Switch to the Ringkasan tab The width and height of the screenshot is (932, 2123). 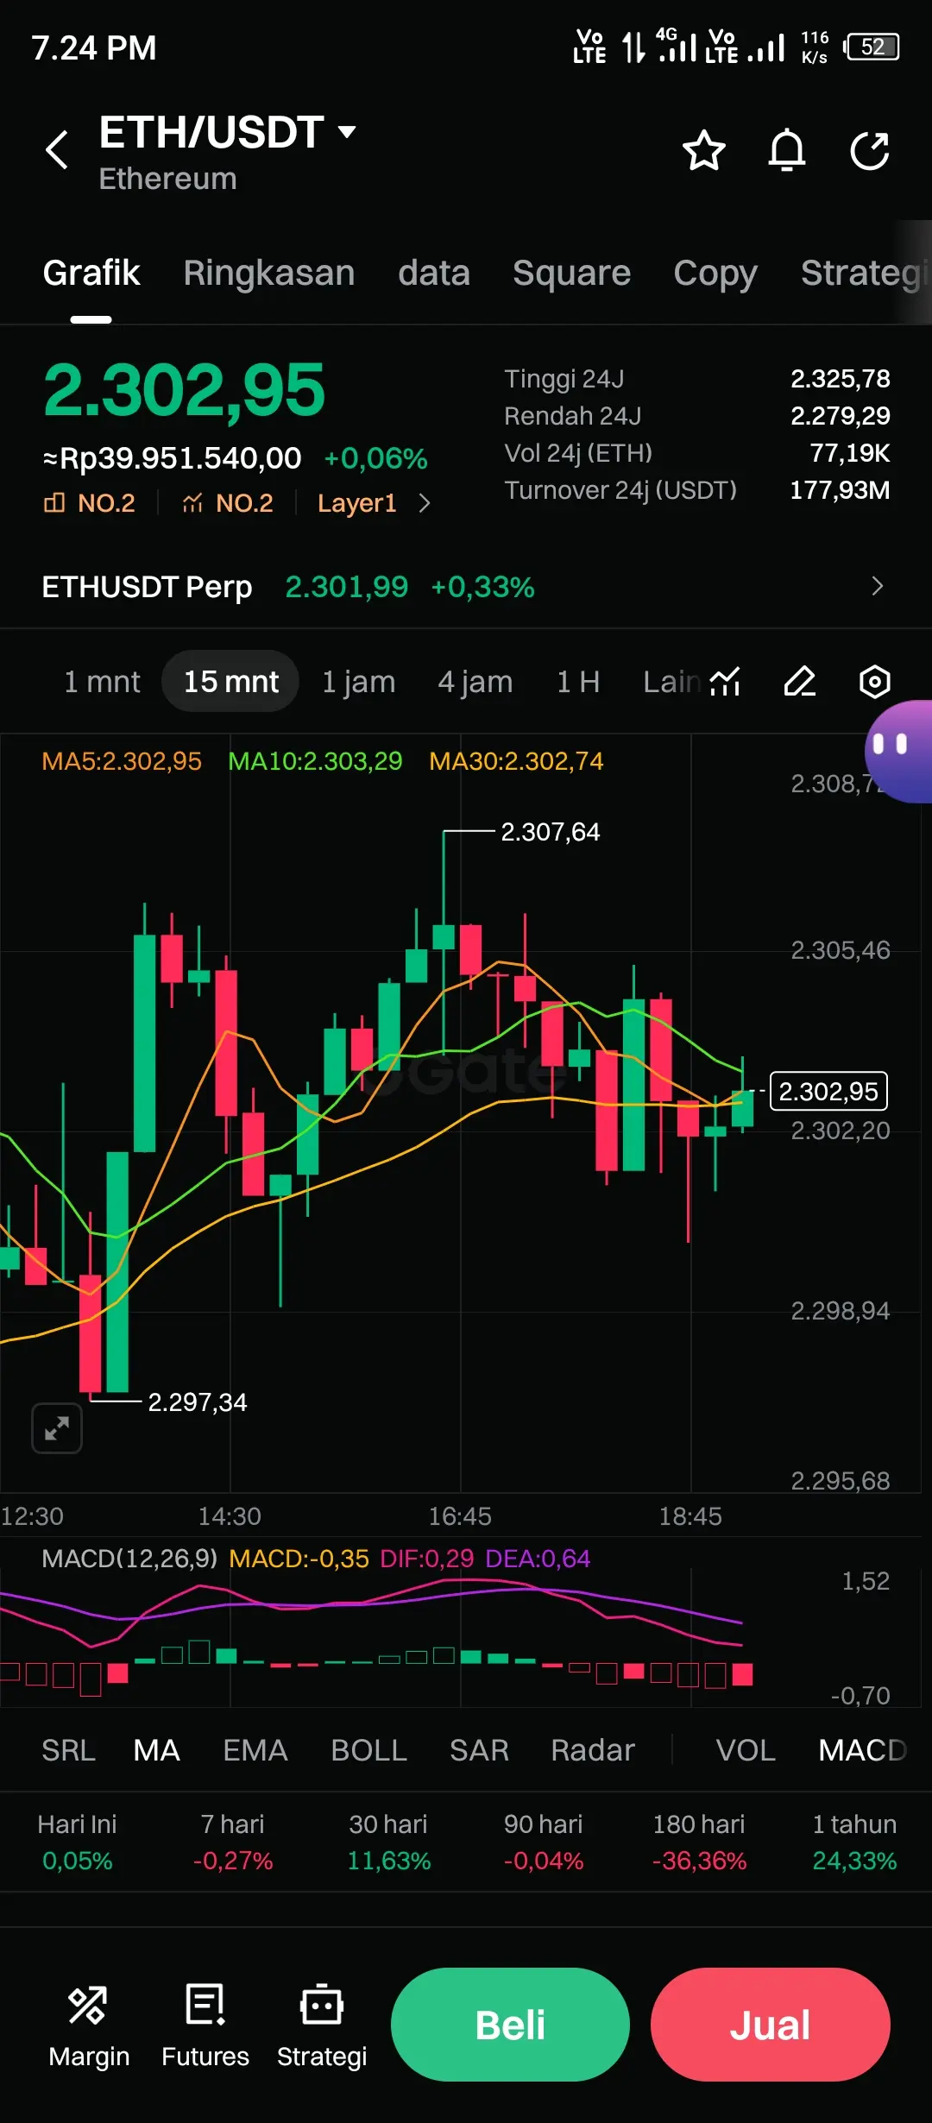(x=269, y=273)
